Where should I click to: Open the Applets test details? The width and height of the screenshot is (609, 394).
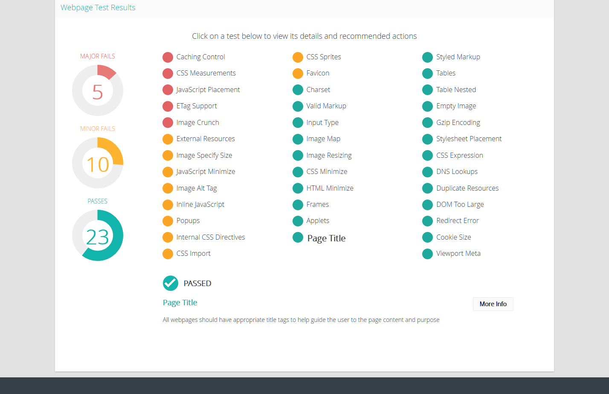pyautogui.click(x=318, y=221)
